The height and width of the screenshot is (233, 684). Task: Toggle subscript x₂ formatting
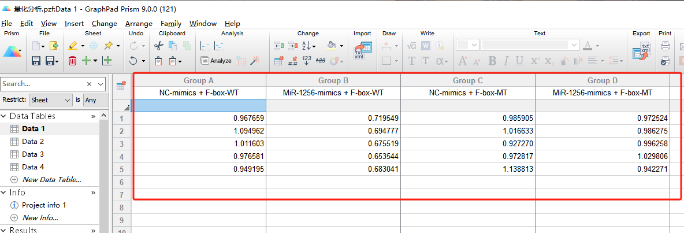[x=549, y=61]
